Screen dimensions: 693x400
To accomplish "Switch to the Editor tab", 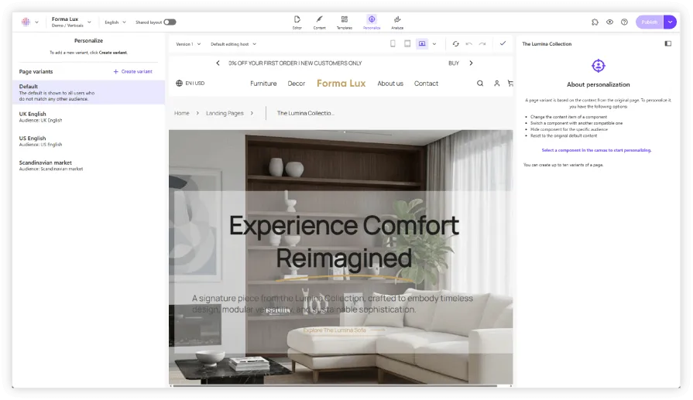I will (297, 22).
